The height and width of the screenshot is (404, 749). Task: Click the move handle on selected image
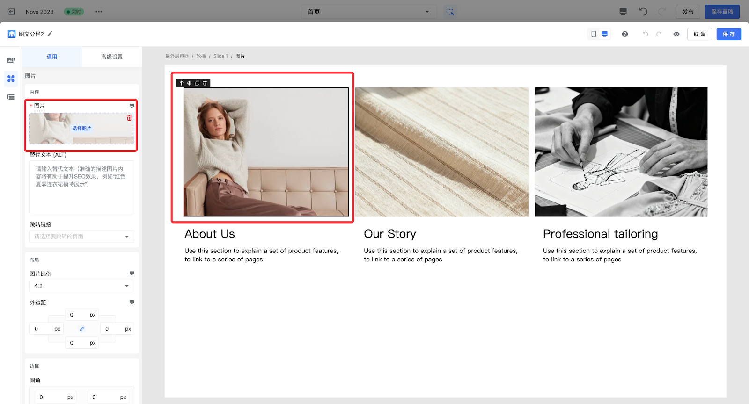[189, 83]
